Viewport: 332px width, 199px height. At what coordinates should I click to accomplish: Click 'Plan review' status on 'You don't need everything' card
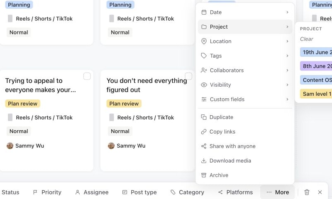(124, 104)
